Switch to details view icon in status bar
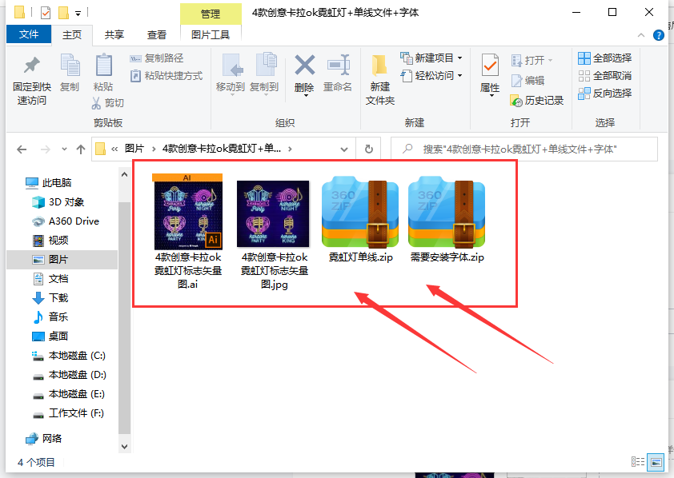Viewport: 674px width, 478px height. click(638, 462)
